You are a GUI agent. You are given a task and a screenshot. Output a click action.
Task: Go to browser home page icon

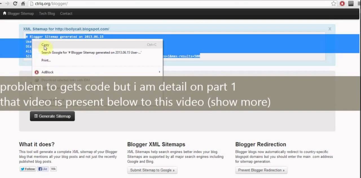coord(23,4)
